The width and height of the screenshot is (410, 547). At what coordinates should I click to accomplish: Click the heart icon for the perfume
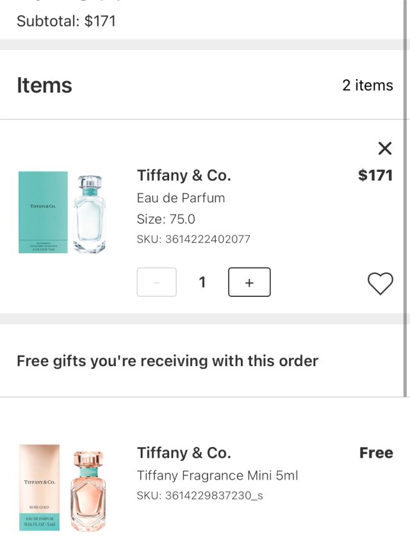[381, 283]
